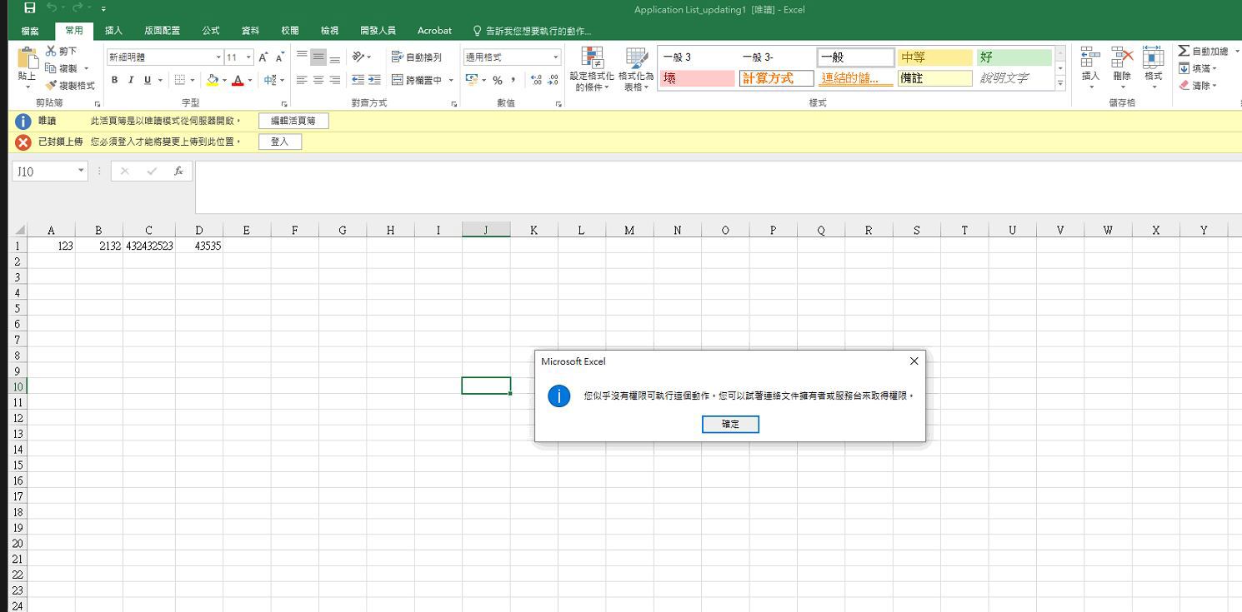The image size is (1242, 612).
Task: Click the AutoSum (自動加總) sigma
Action: coord(1184,51)
